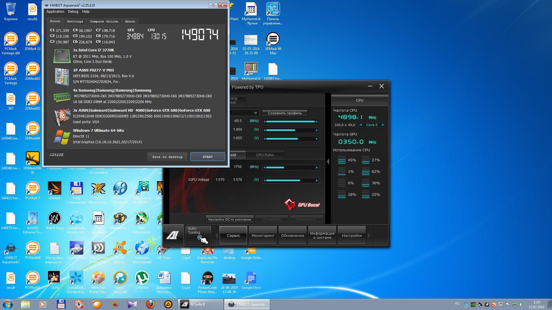
Task: Click the Обновление button in AI Suite
Action: pyautogui.click(x=292, y=235)
